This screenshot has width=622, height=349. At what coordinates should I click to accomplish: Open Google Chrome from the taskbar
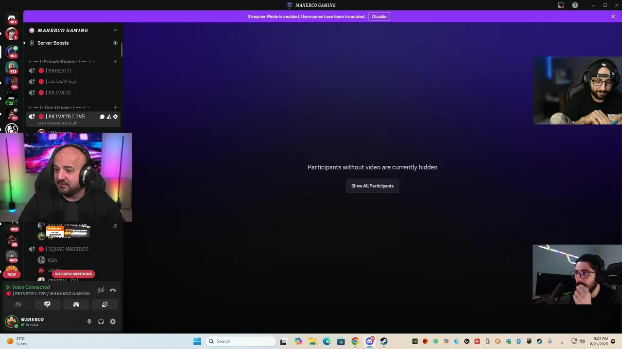click(355, 341)
